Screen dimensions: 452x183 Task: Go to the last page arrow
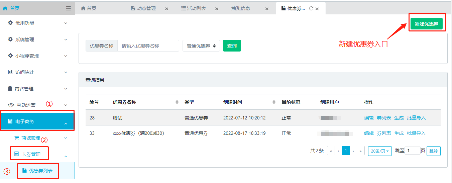(361, 151)
